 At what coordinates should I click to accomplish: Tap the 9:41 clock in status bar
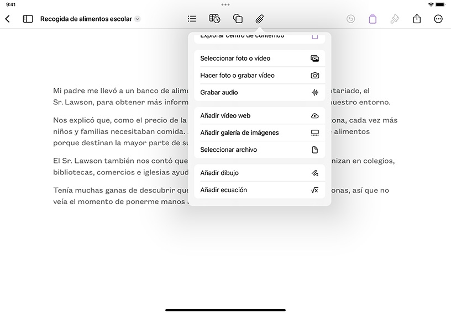(11, 4)
